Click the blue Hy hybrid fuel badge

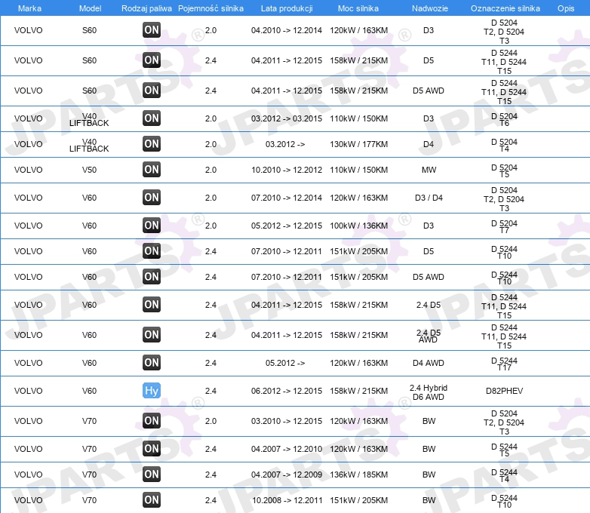click(152, 390)
